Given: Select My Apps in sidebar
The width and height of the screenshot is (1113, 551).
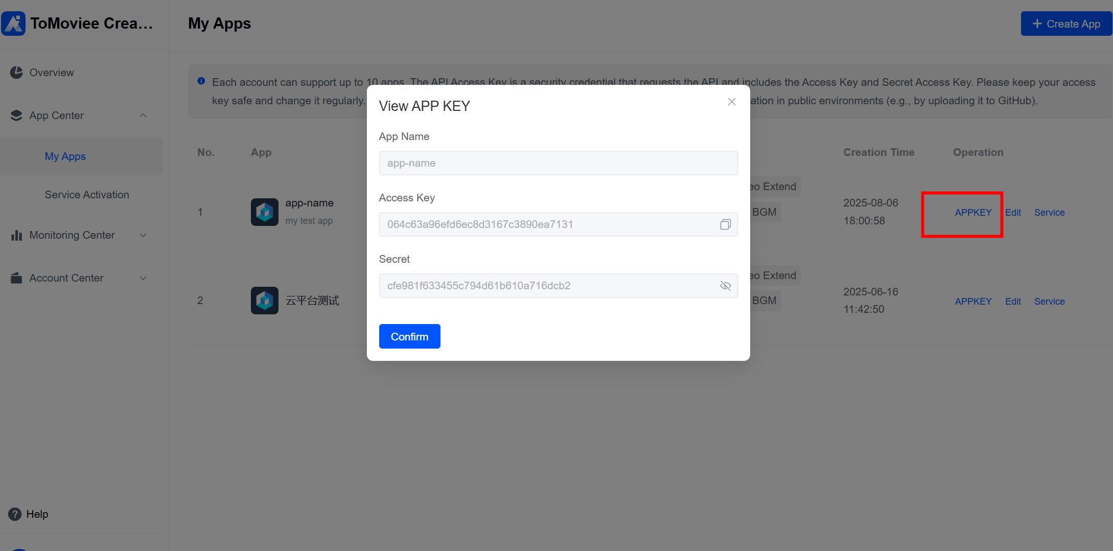Looking at the screenshot, I should point(65,156).
